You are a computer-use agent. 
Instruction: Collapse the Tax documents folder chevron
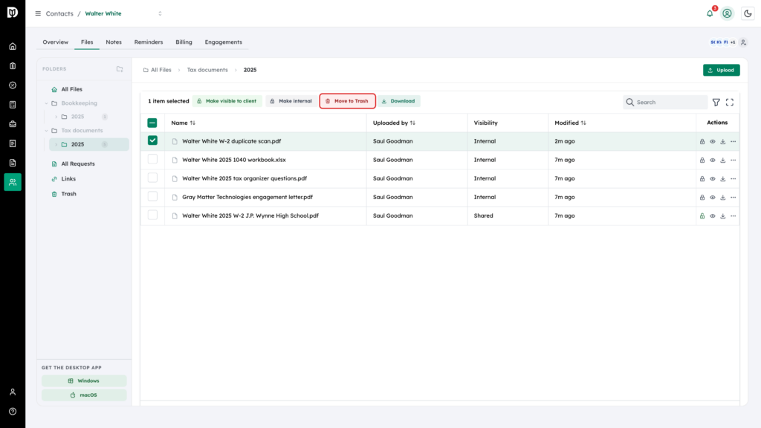[47, 131]
